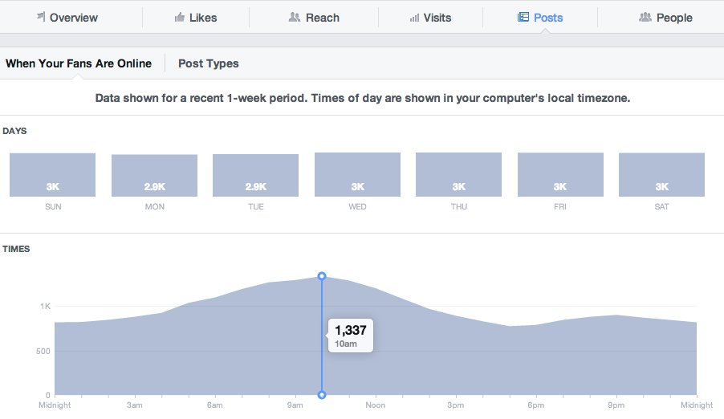Select the TUE day bar
Viewport: 724px width, 419px height.
pyautogui.click(x=256, y=176)
